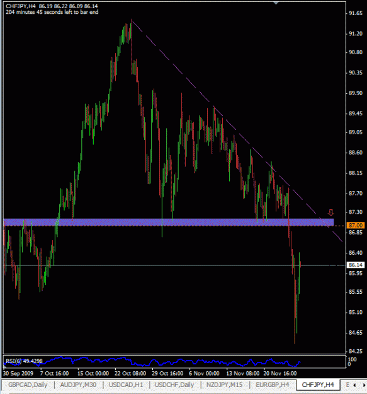Switch to the USDCHF,Daily tab
Screen dimensions: 367x394
point(174,385)
